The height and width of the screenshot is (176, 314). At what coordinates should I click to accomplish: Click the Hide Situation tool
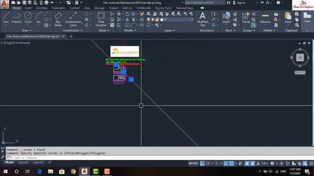click(x=101, y=20)
